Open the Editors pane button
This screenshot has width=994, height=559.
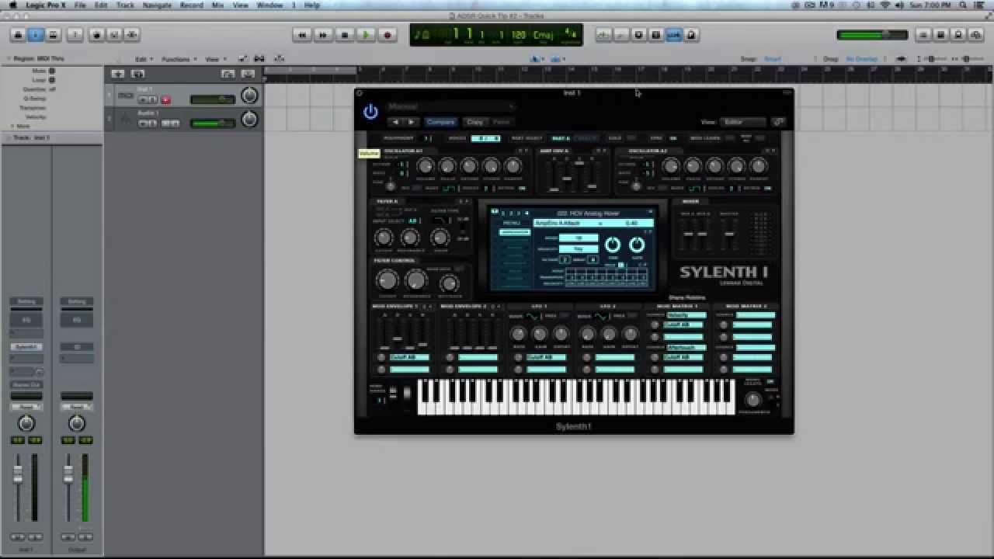click(x=132, y=35)
